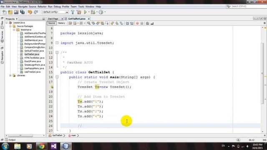Click the lightbulb hint on line 18
Screen dimensions: 267x150
pos(52,87)
